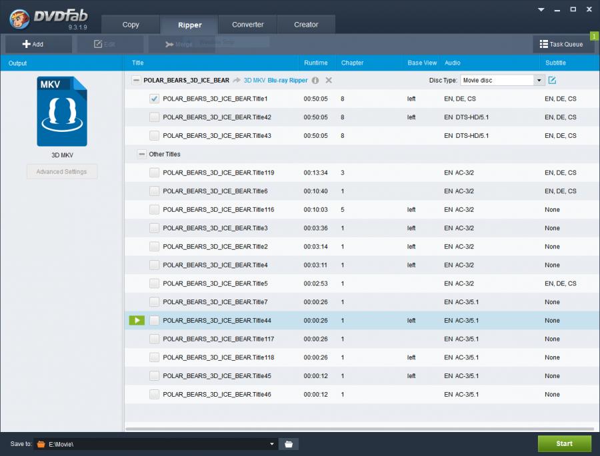Uncheck the Title1 checkbox
Screen dimensions: 600x456
(154, 99)
